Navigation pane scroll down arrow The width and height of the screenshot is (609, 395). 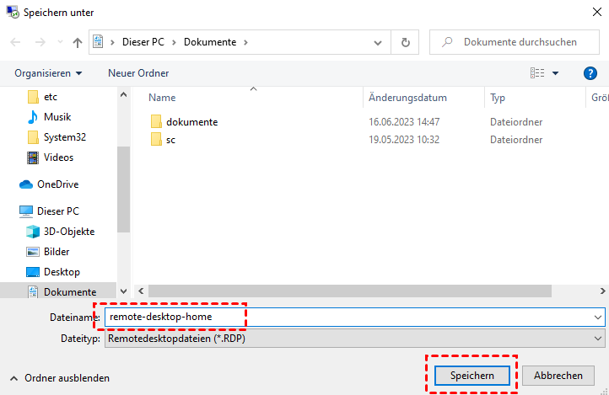123,291
